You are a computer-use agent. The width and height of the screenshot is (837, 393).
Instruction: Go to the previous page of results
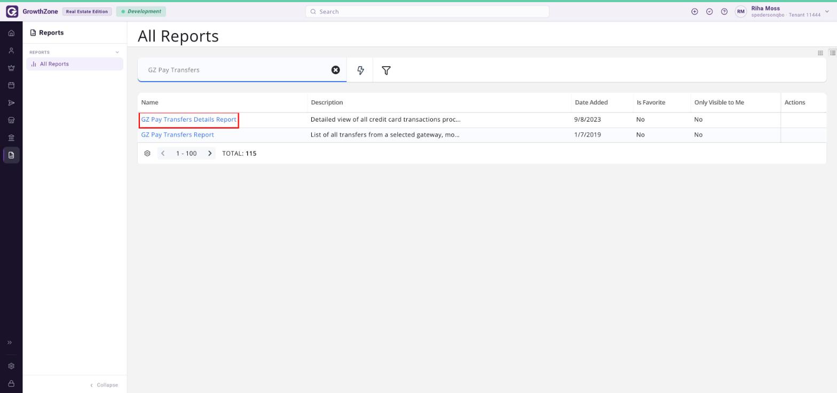tap(163, 154)
